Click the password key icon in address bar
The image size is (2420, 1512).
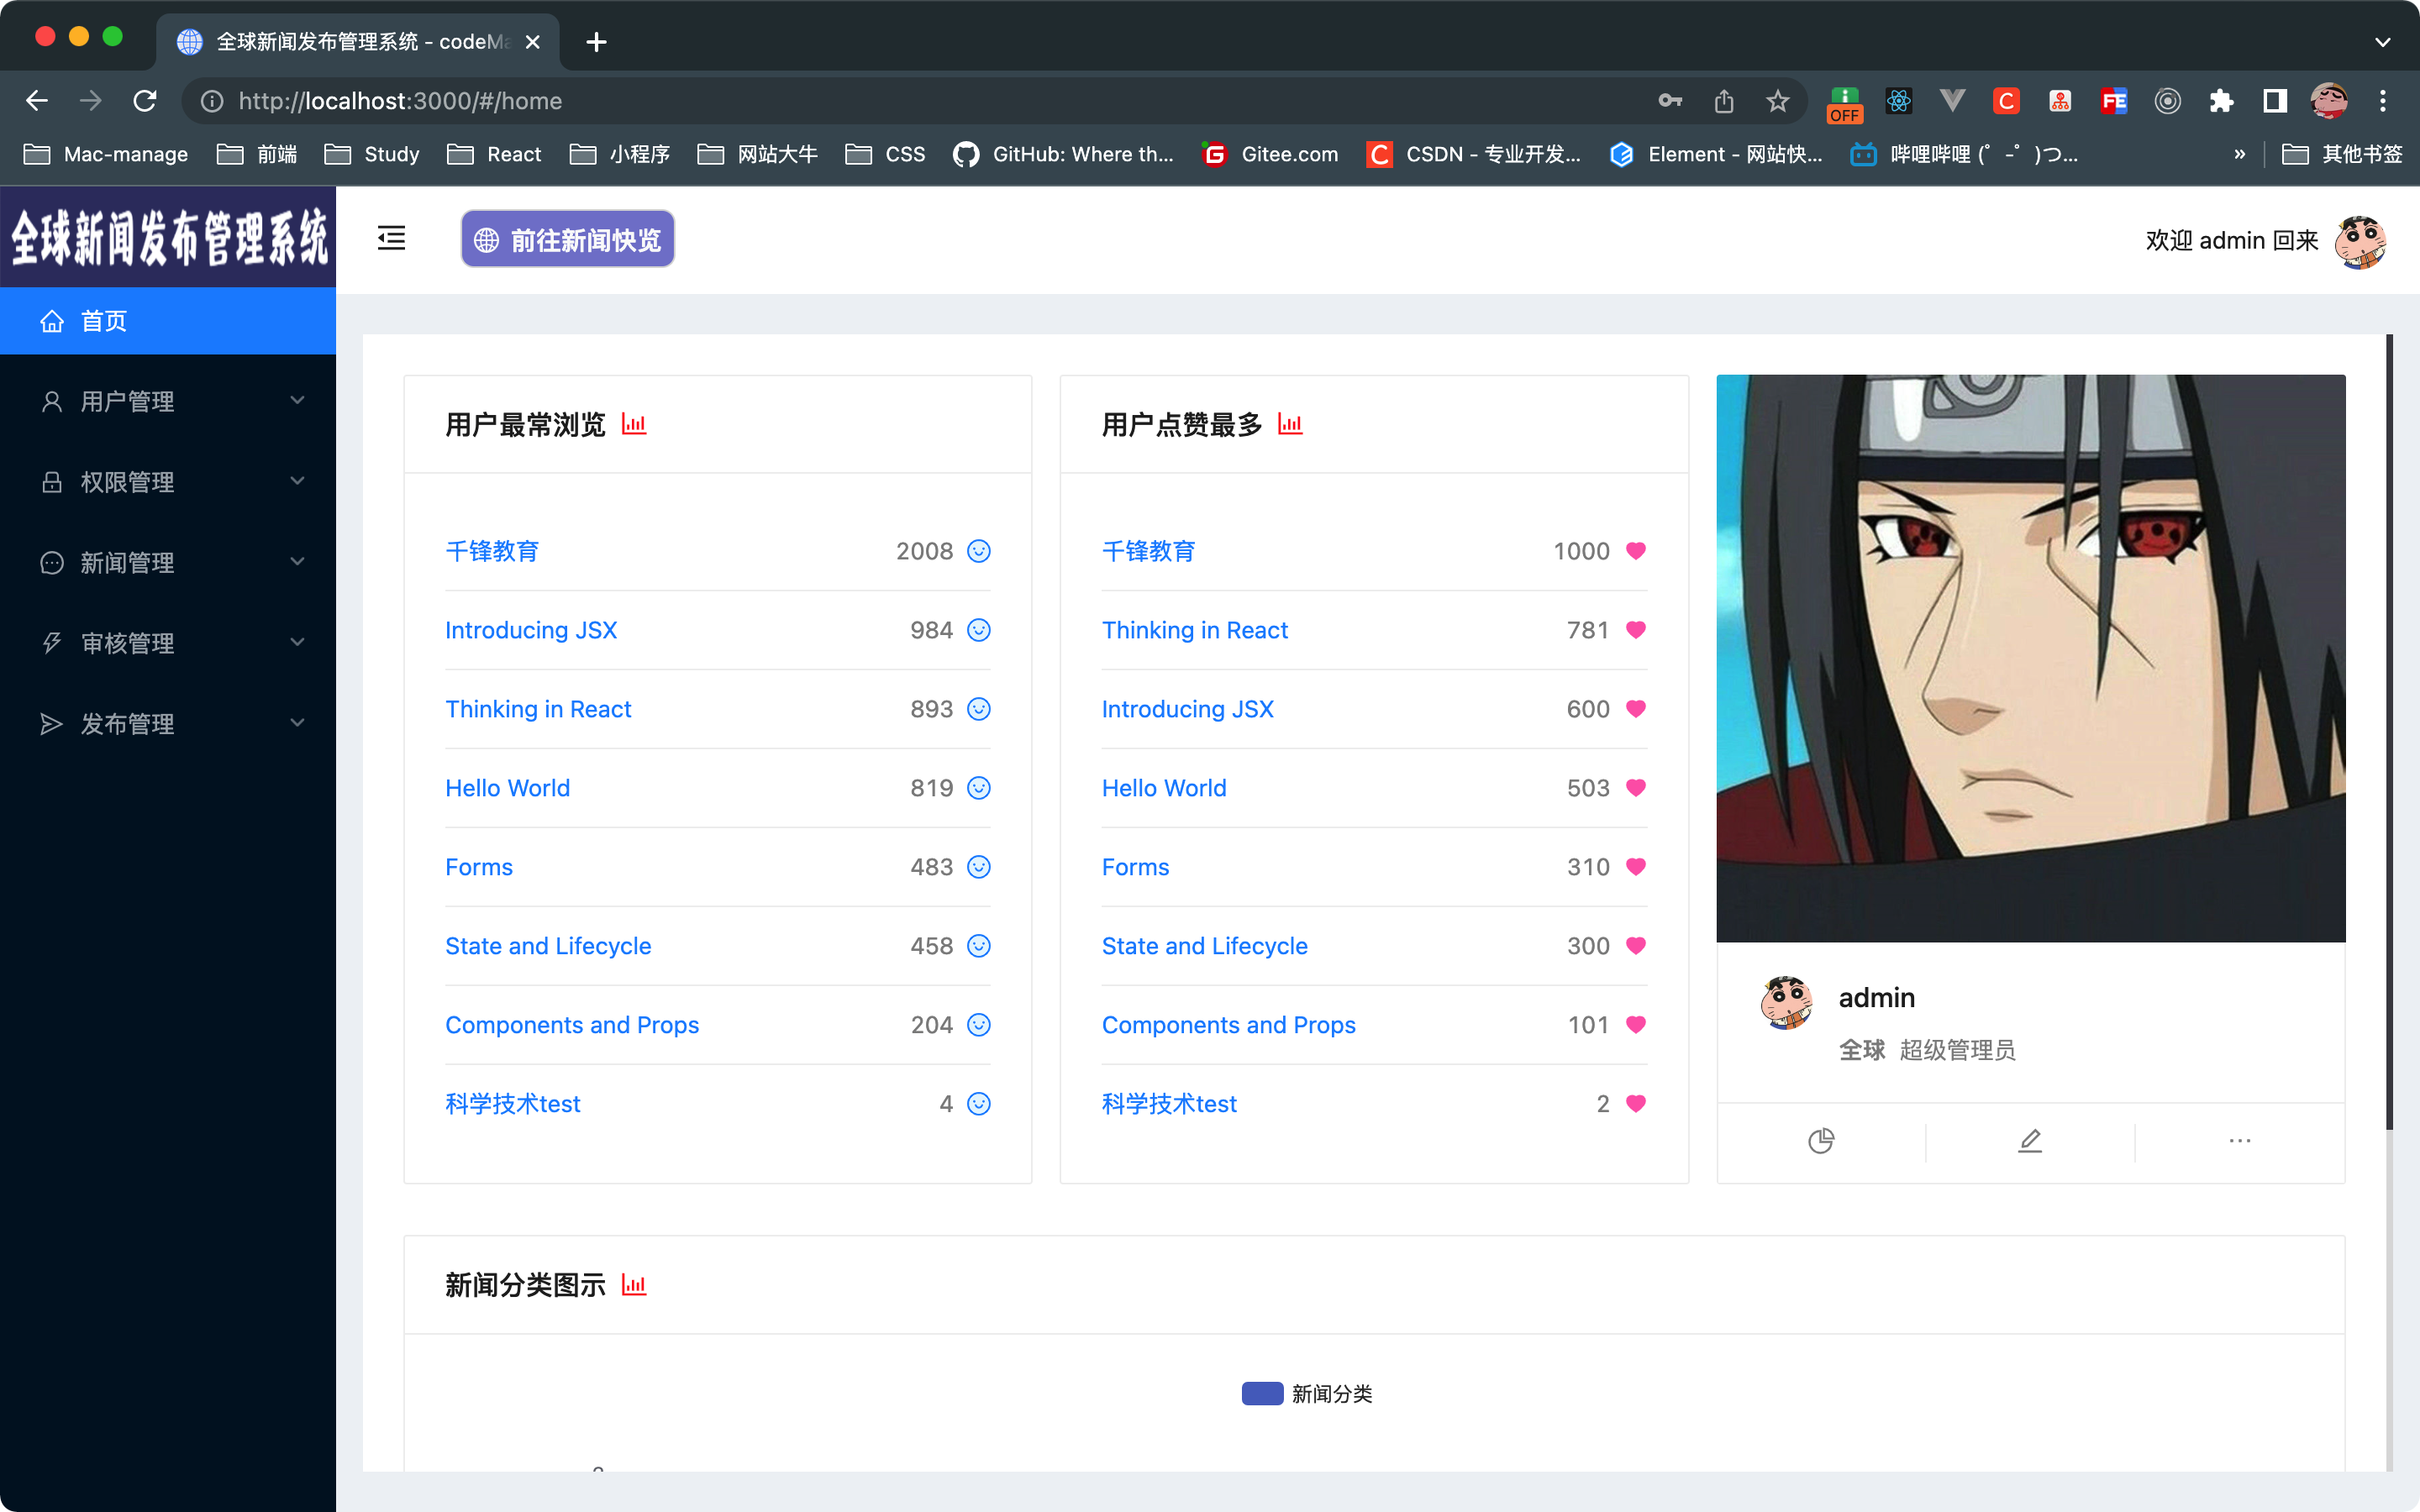[1670, 101]
